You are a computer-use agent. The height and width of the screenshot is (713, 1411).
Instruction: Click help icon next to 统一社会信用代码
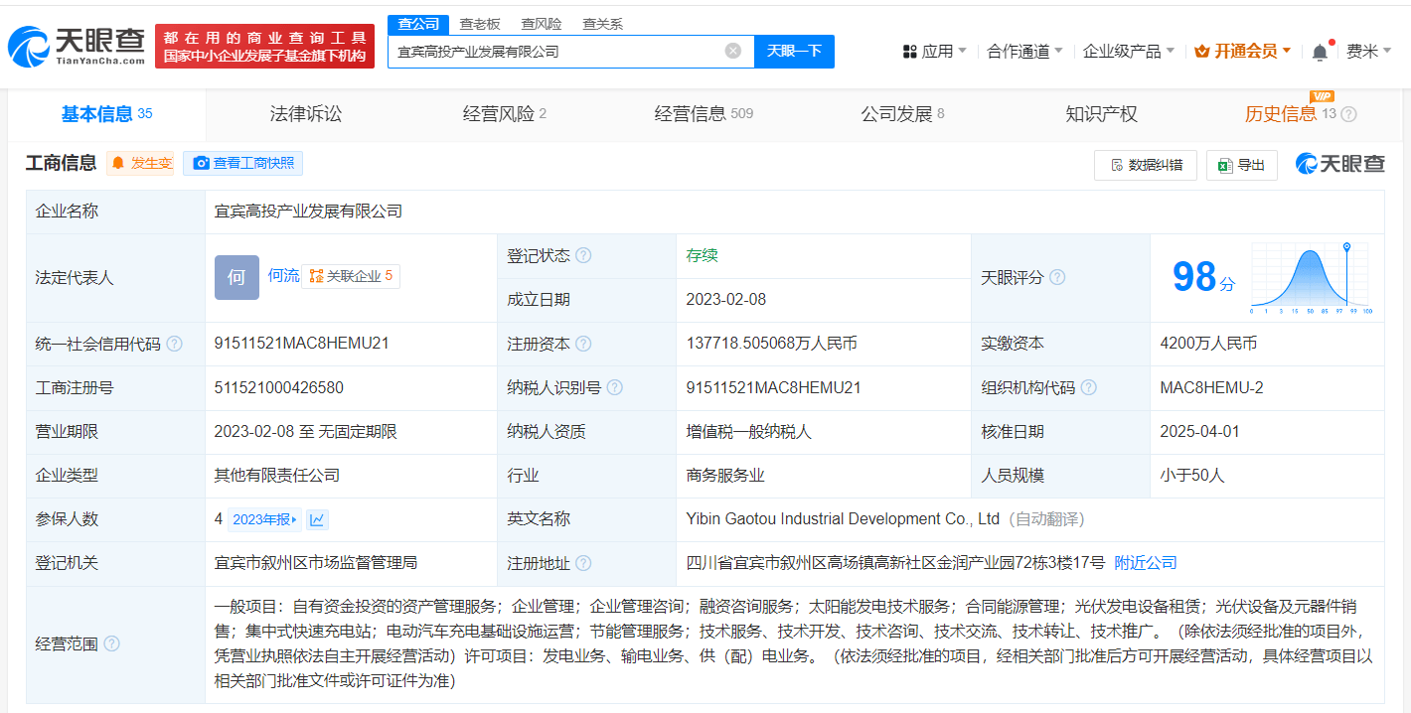(175, 344)
